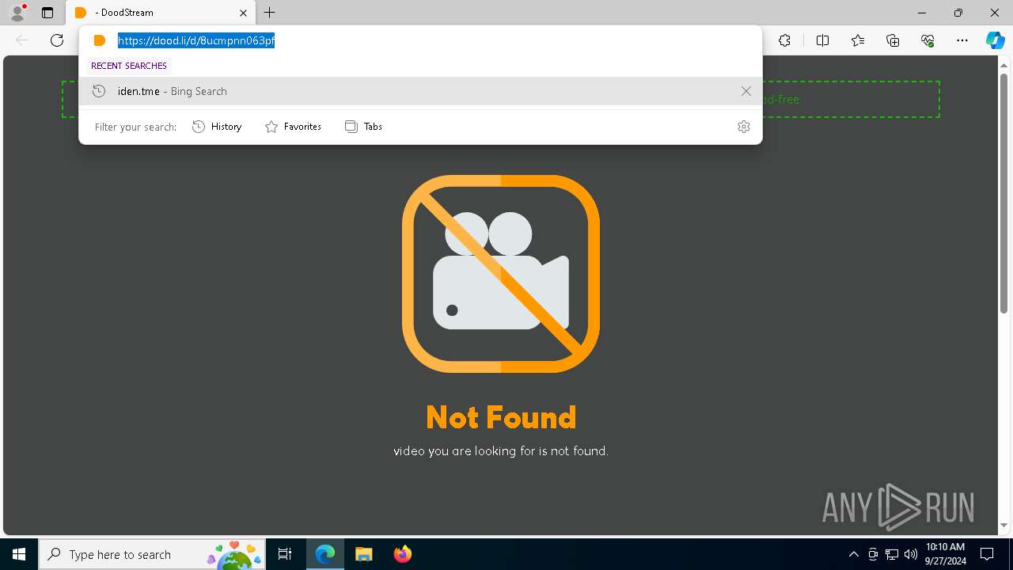This screenshot has height=570, width=1013.
Task: Open Firefox from the taskbar
Action: pos(402,554)
